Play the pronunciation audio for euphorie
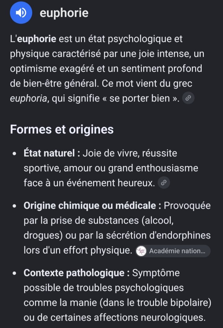 tap(21, 13)
